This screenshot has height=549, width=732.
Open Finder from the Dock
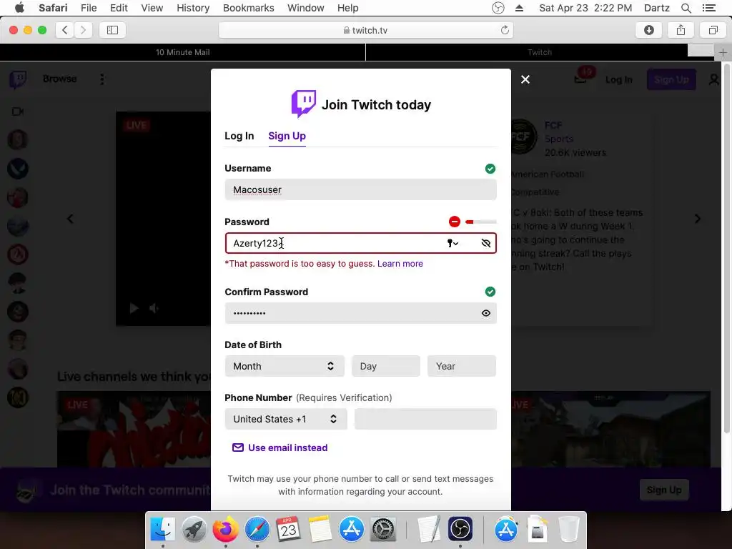pyautogui.click(x=162, y=530)
